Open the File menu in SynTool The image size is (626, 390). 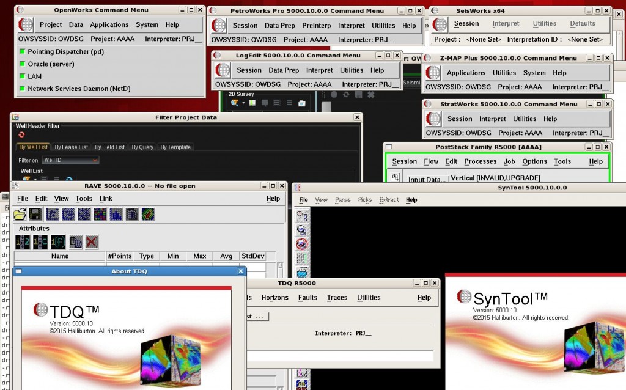[x=303, y=200]
